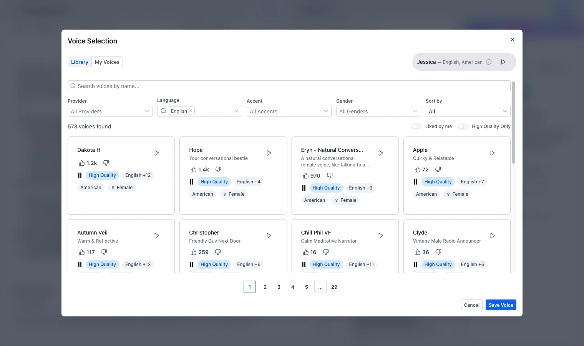Play Chill Phil VF voice preview
The height and width of the screenshot is (346, 584).
[x=381, y=236]
